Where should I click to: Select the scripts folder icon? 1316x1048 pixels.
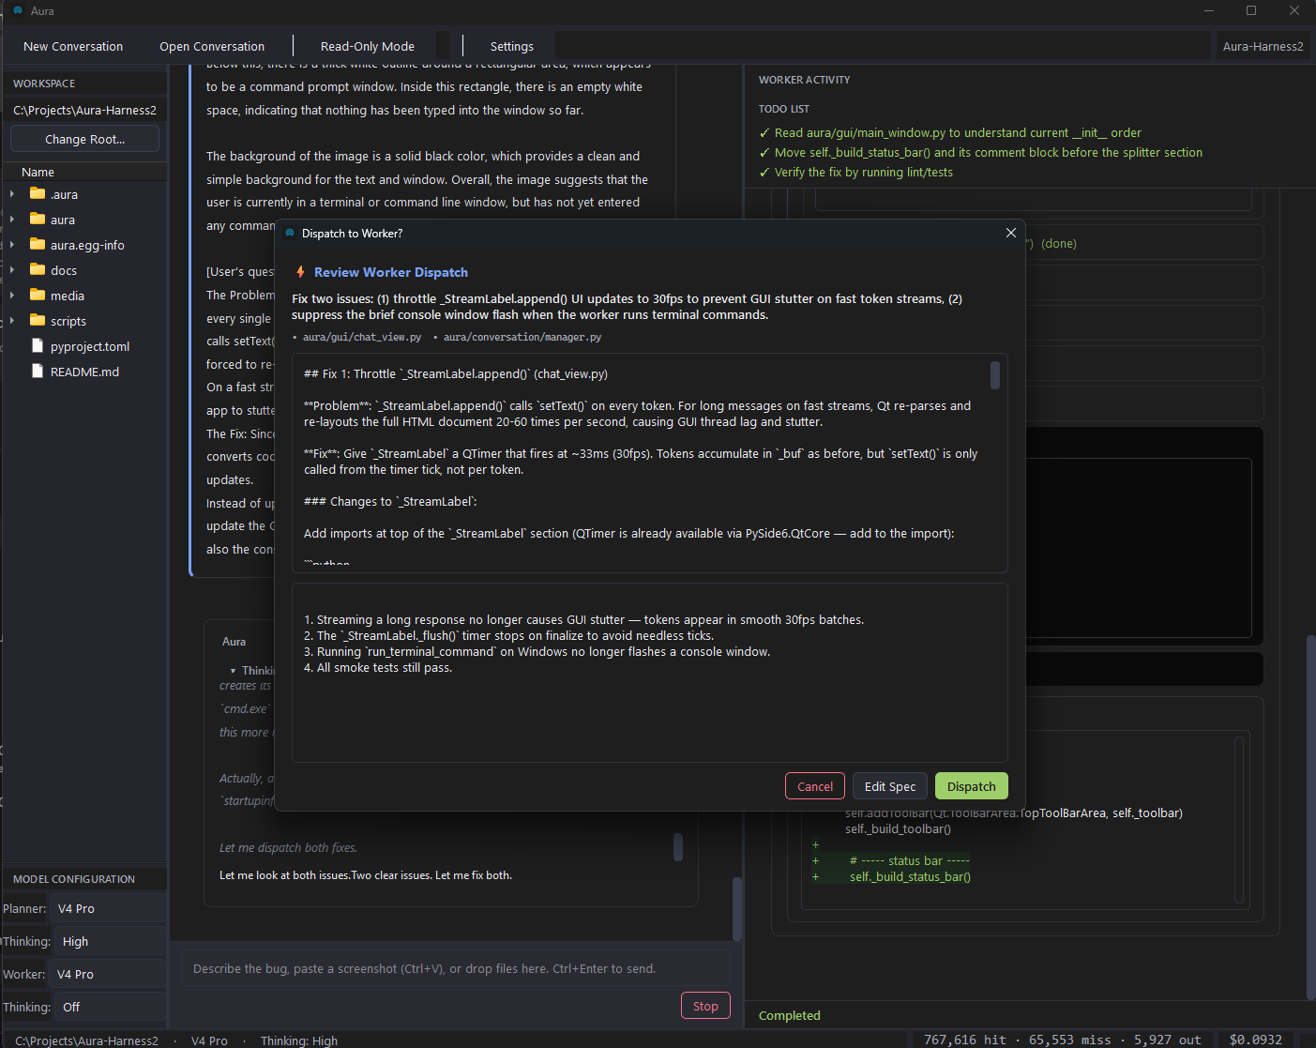coord(38,321)
